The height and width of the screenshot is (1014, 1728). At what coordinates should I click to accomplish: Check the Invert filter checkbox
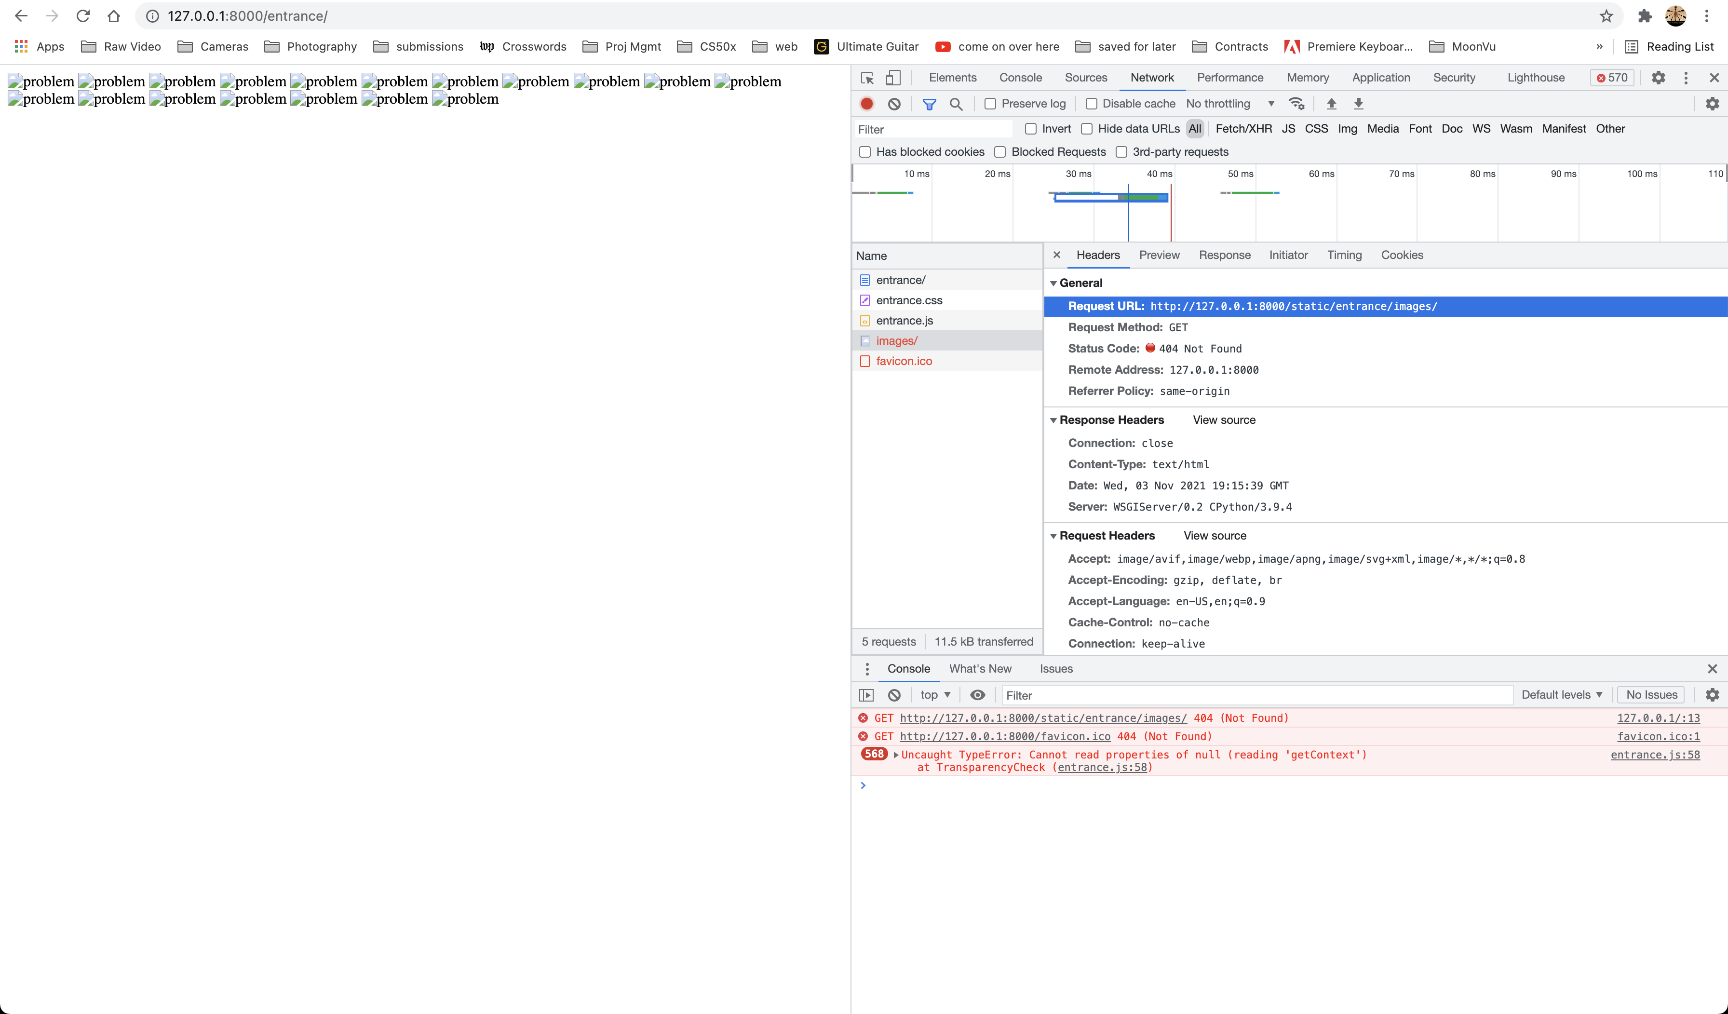1031,129
